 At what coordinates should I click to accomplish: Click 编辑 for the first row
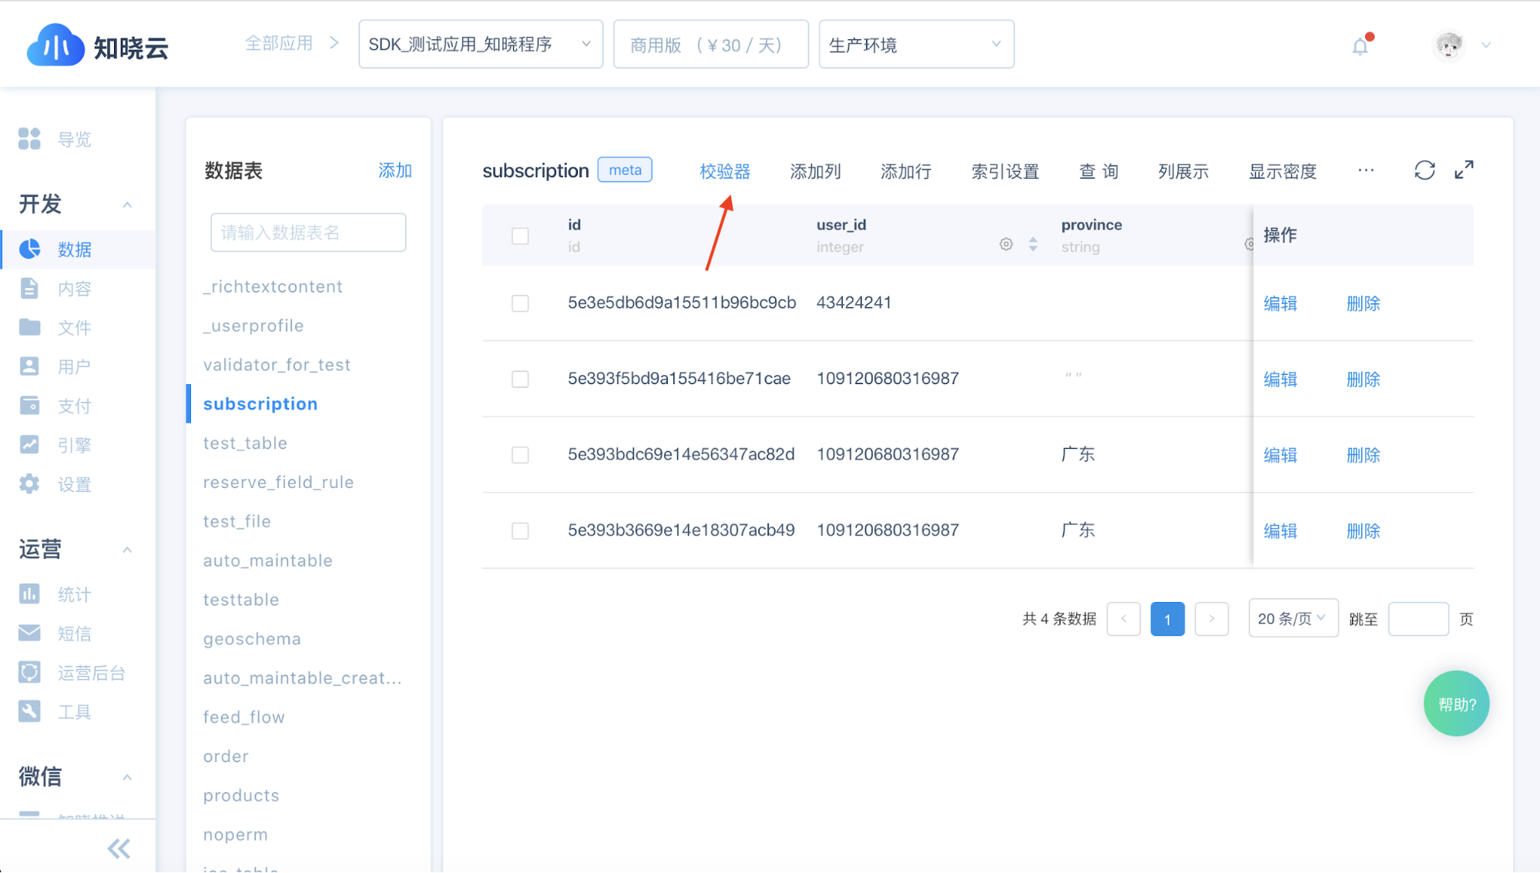pyautogui.click(x=1280, y=303)
